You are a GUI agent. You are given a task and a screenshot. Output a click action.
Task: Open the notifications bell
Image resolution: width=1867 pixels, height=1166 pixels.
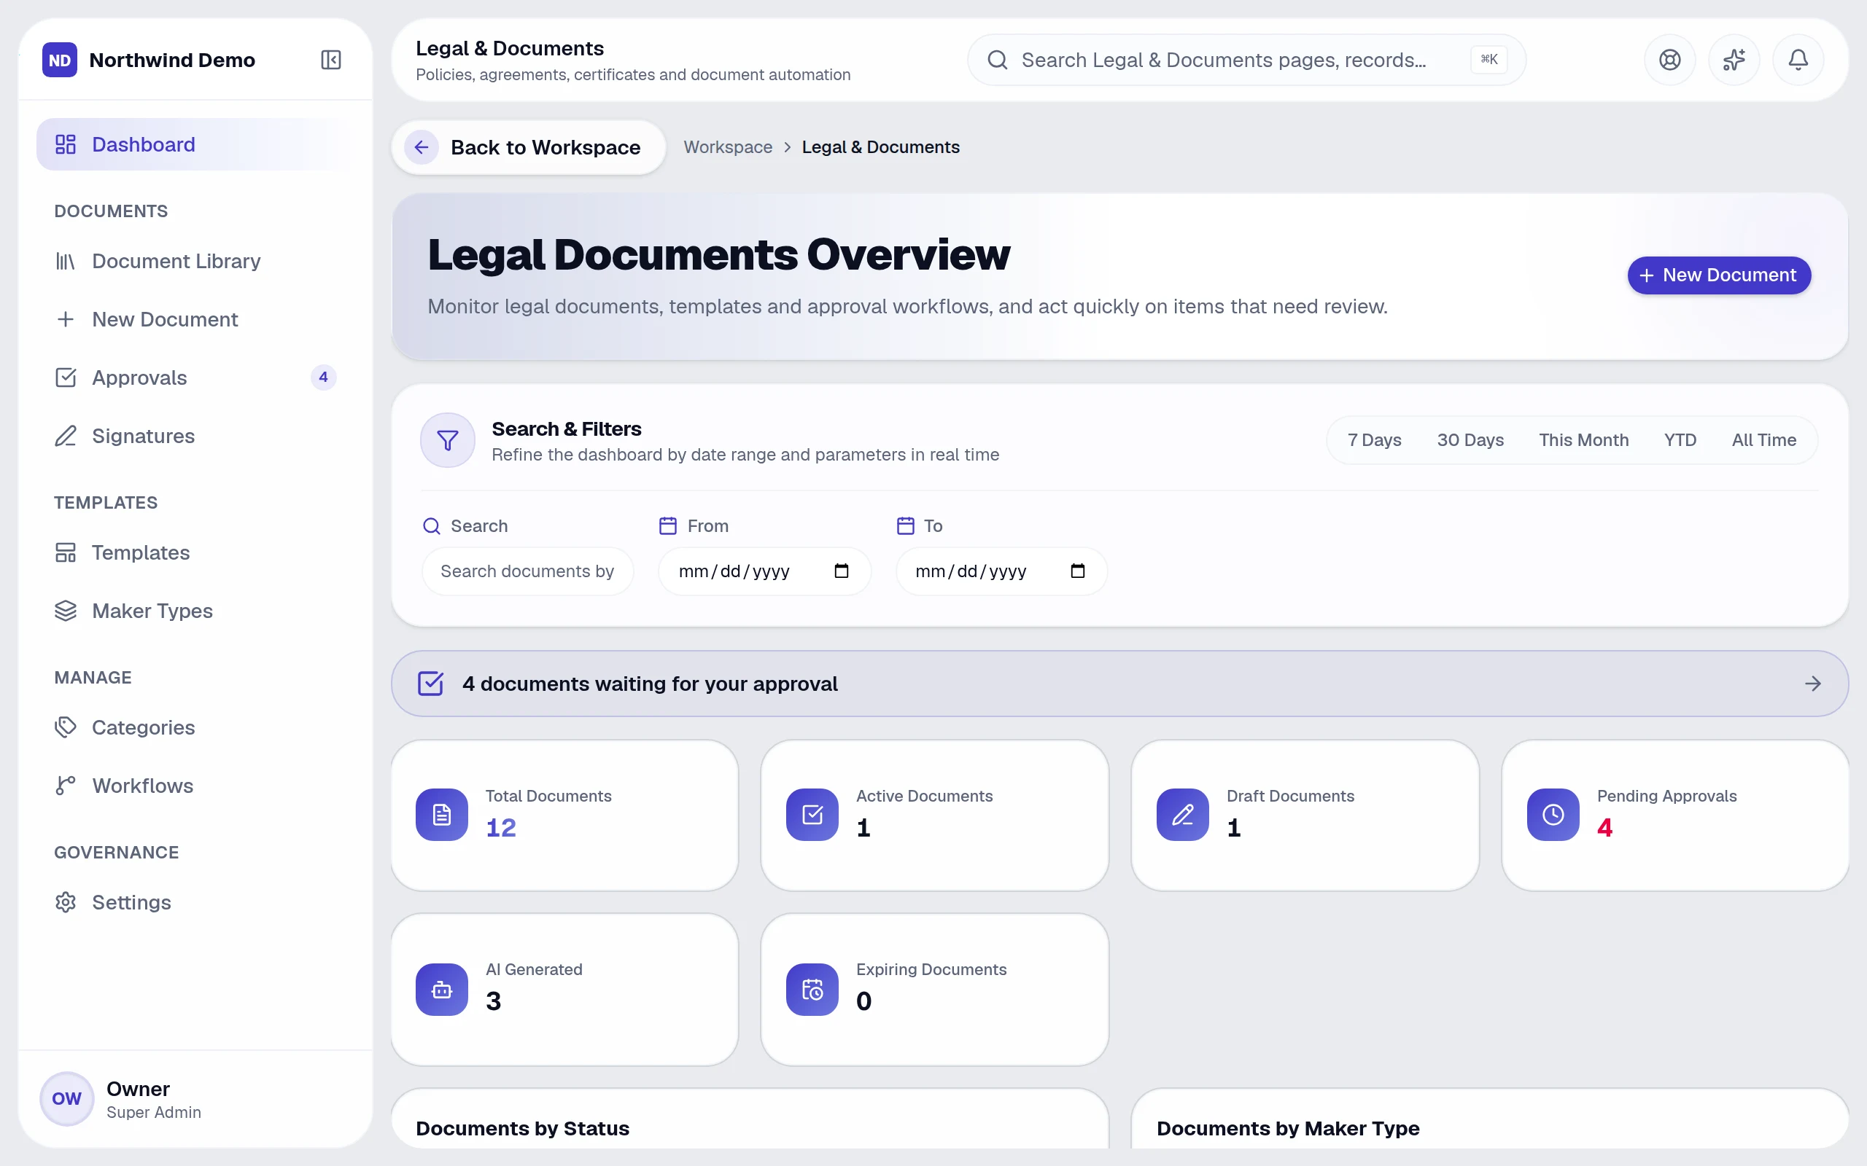(1798, 59)
